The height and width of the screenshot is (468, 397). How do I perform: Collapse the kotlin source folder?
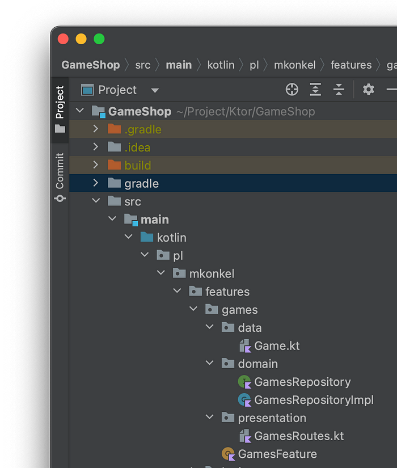tap(128, 237)
